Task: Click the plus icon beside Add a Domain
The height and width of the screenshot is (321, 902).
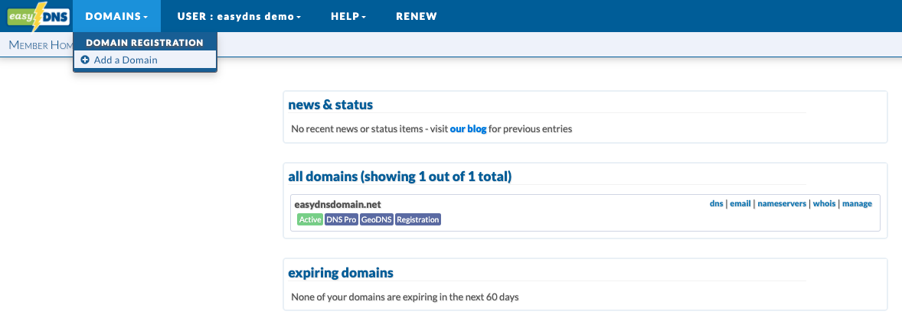Action: click(85, 60)
